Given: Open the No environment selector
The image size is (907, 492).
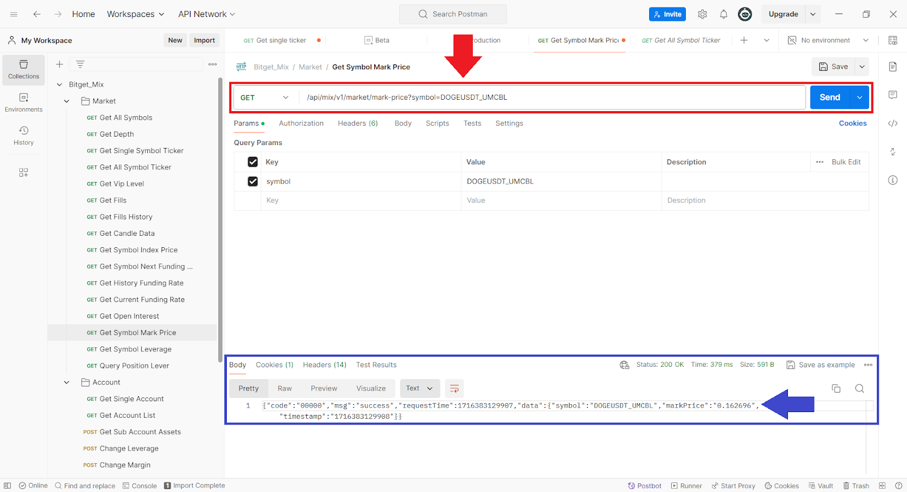Looking at the screenshot, I should pyautogui.click(x=828, y=40).
